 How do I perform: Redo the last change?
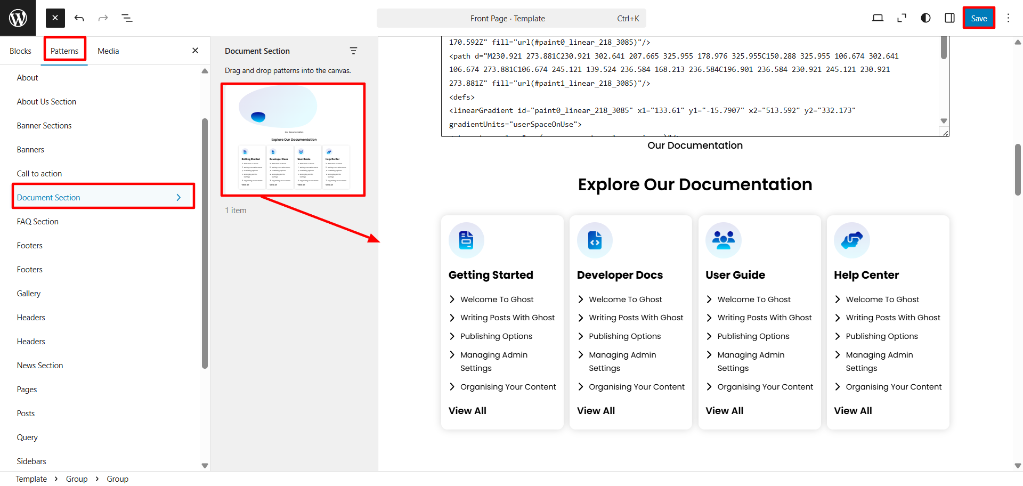(x=103, y=18)
